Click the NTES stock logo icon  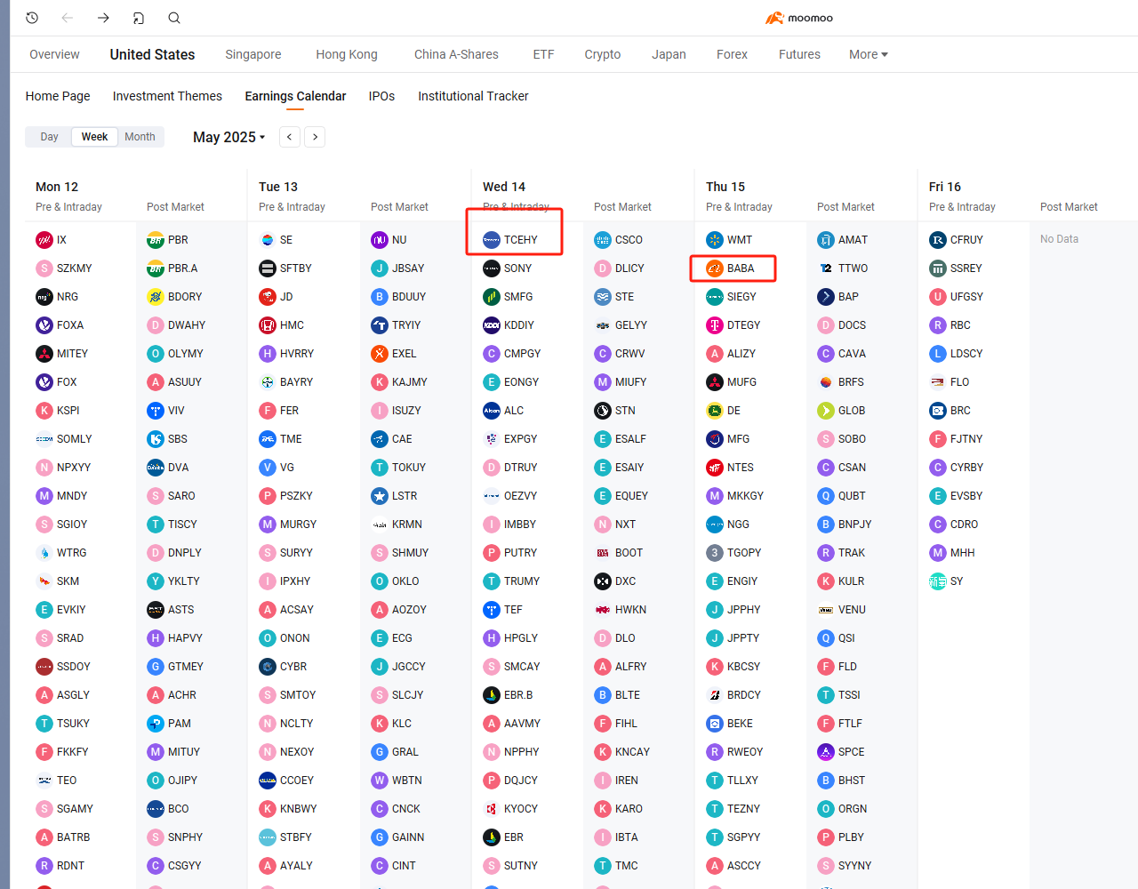(x=715, y=468)
